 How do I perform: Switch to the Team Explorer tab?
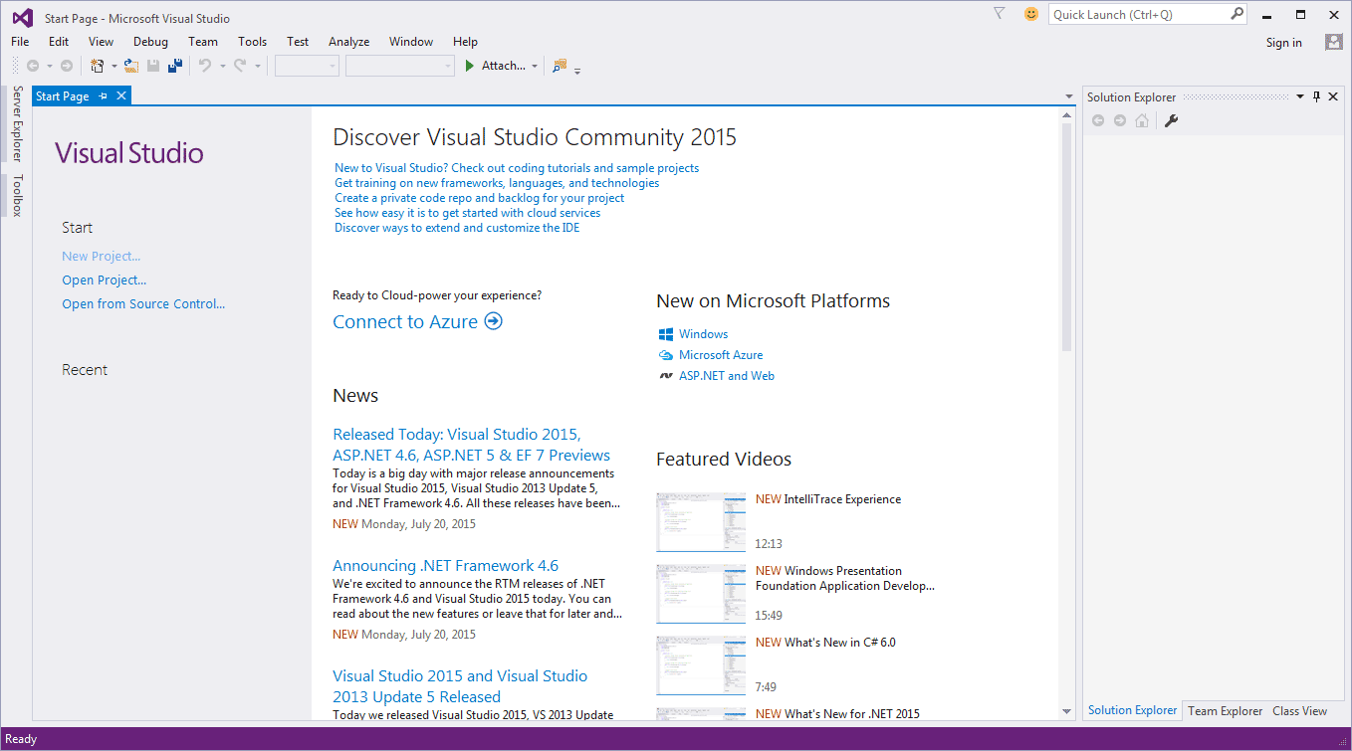coord(1225,711)
